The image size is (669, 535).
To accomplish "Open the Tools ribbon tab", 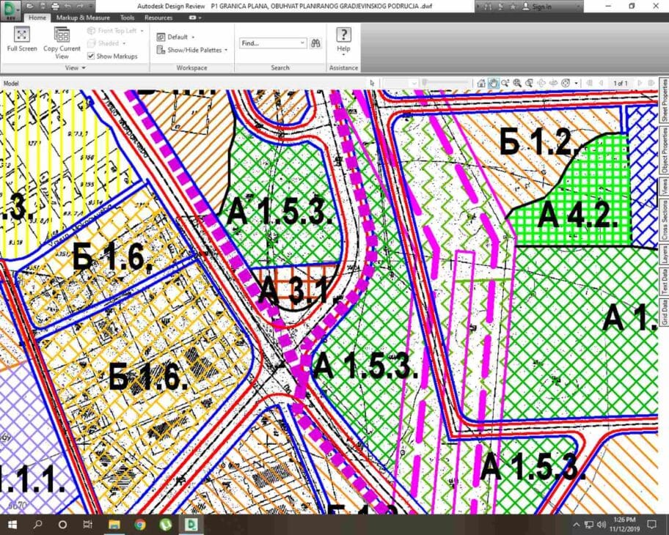I will pos(127,18).
